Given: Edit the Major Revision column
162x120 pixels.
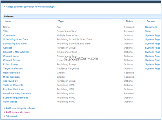Looking at the screenshot, I should click(12, 73).
